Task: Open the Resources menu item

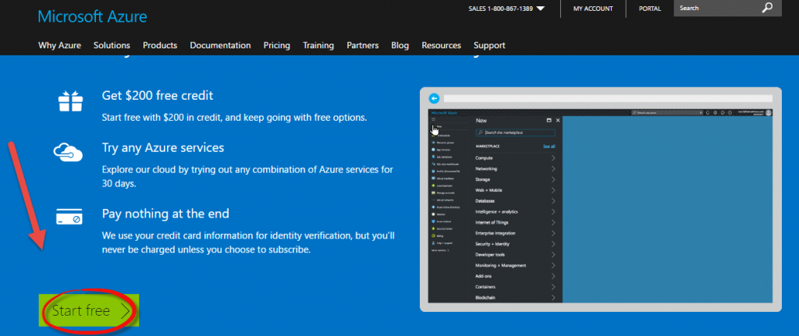Action: pos(442,45)
